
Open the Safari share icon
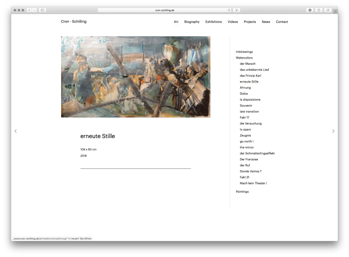(319, 10)
